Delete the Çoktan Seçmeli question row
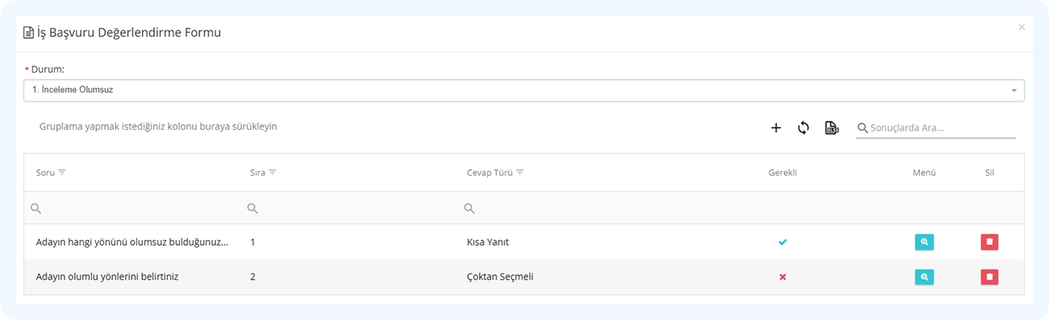 (x=989, y=276)
